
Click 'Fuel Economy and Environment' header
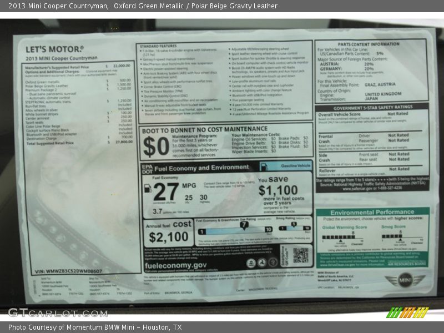tap(201, 168)
